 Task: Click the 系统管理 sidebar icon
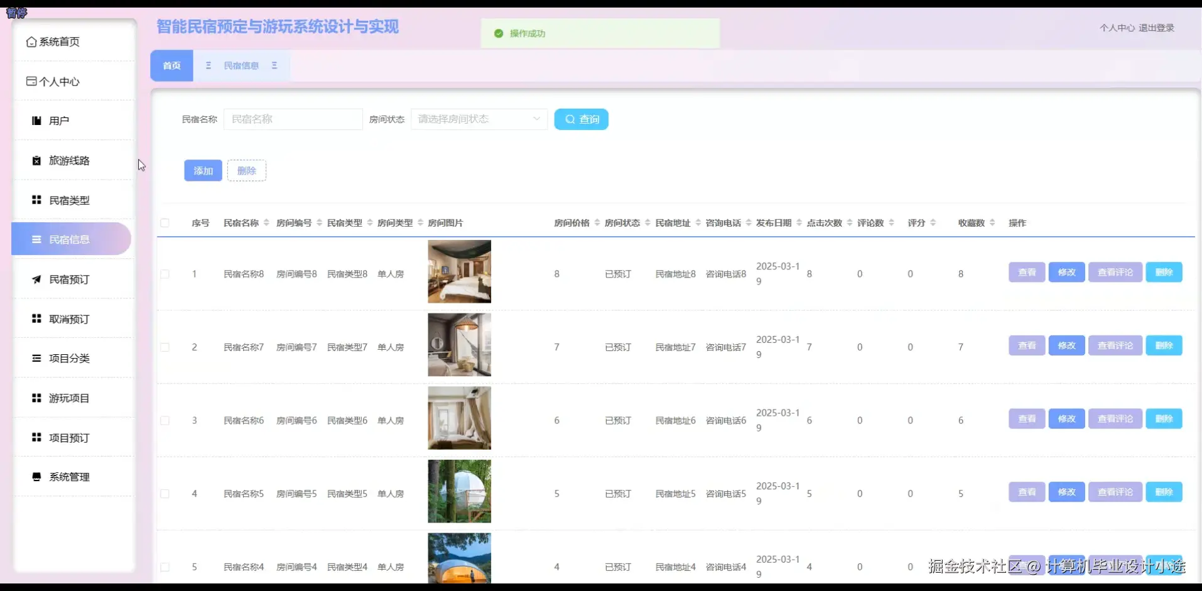point(36,477)
